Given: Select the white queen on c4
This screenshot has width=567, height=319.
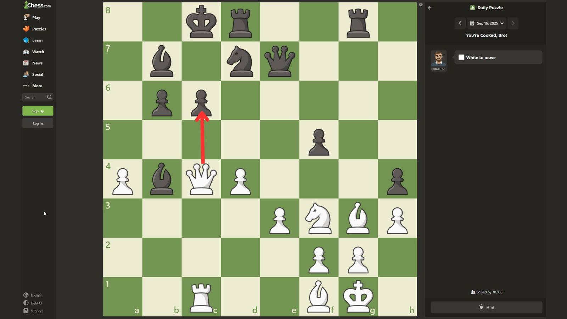Looking at the screenshot, I should (x=201, y=179).
